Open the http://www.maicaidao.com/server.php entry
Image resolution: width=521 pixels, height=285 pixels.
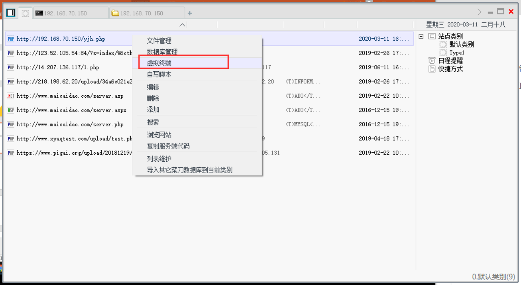tap(71, 124)
